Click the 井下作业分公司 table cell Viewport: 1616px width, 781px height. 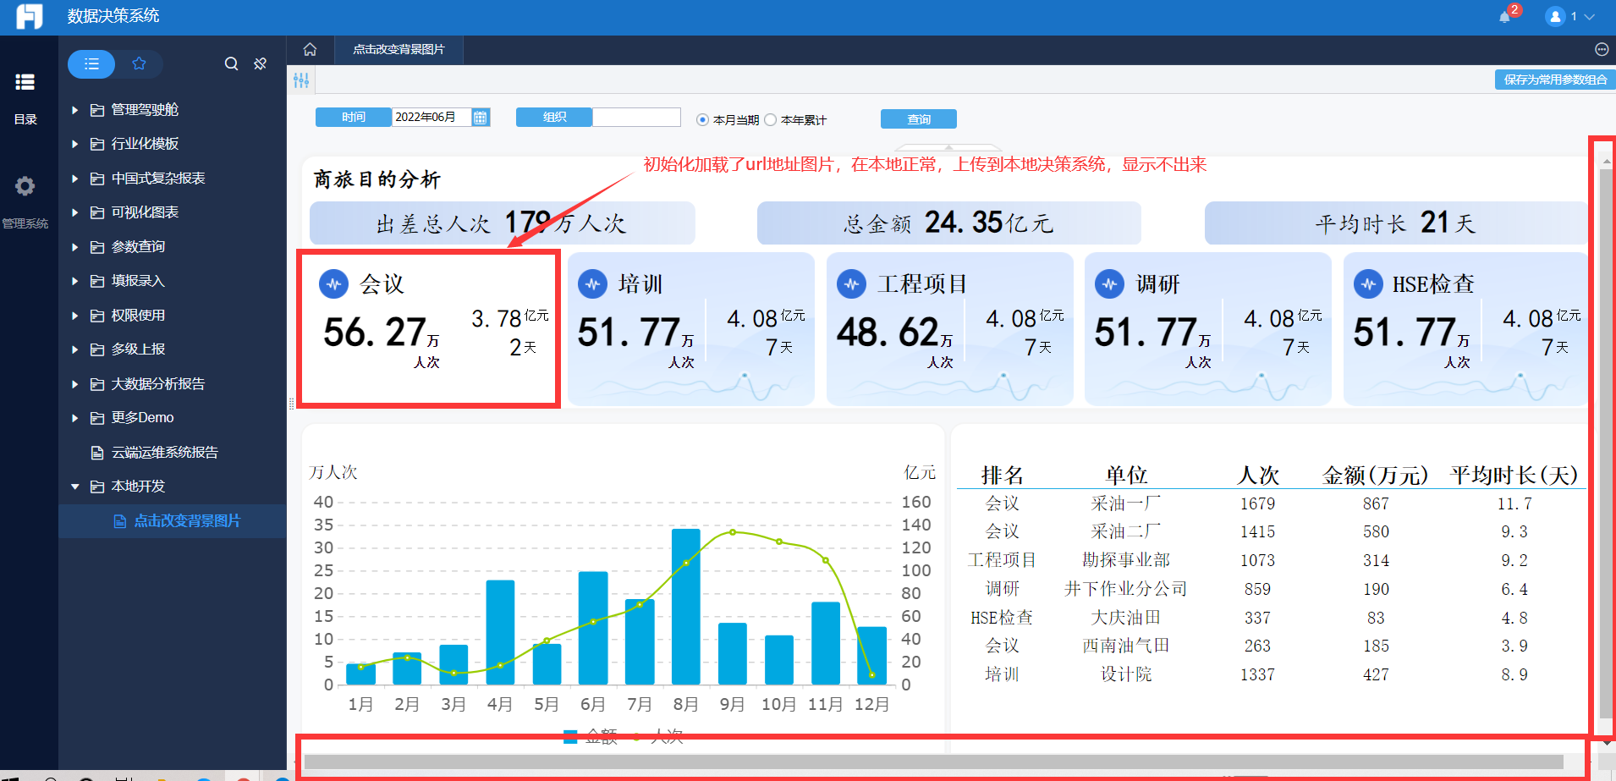(1126, 590)
